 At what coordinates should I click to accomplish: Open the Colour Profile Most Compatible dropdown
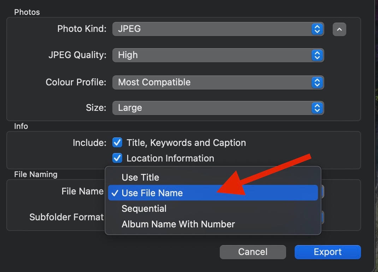[x=212, y=82]
